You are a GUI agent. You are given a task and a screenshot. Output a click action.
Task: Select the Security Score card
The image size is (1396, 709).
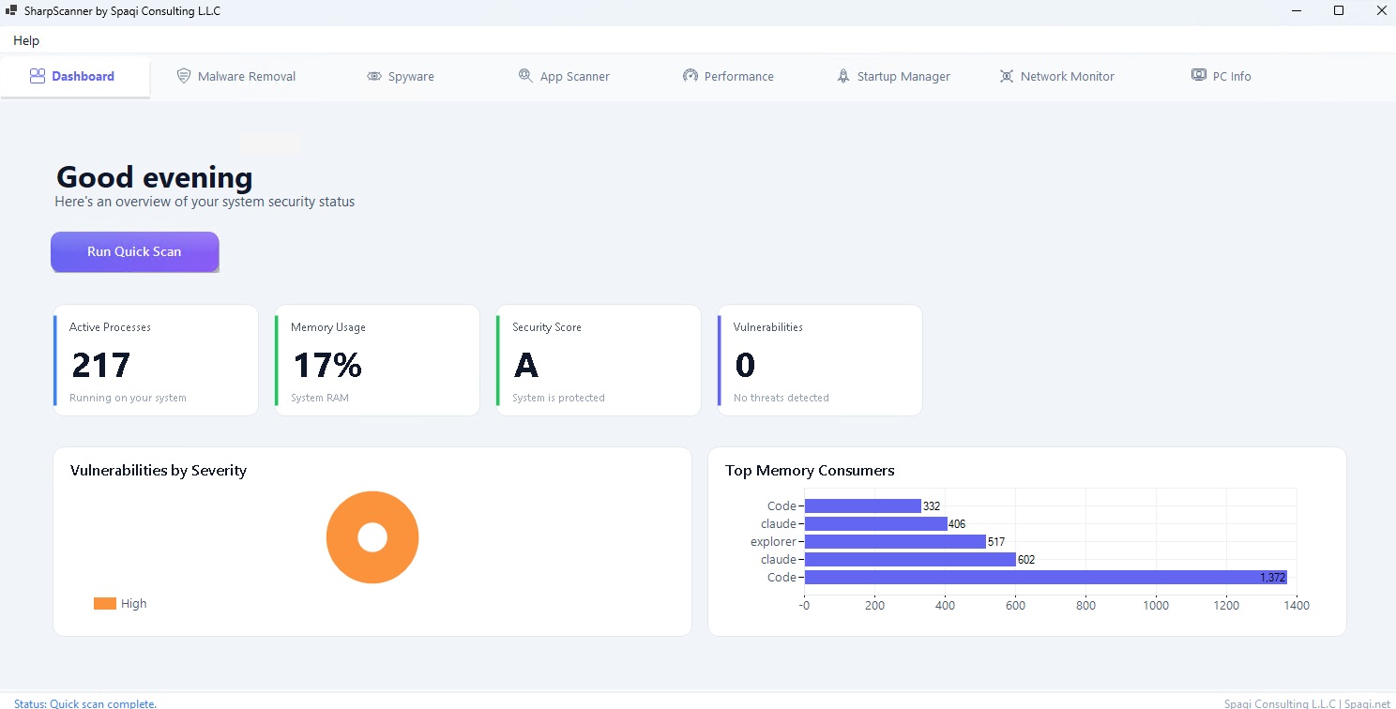[598, 360]
